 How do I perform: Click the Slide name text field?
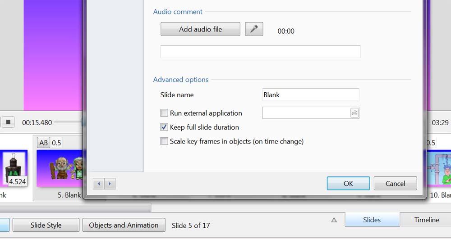(x=310, y=95)
